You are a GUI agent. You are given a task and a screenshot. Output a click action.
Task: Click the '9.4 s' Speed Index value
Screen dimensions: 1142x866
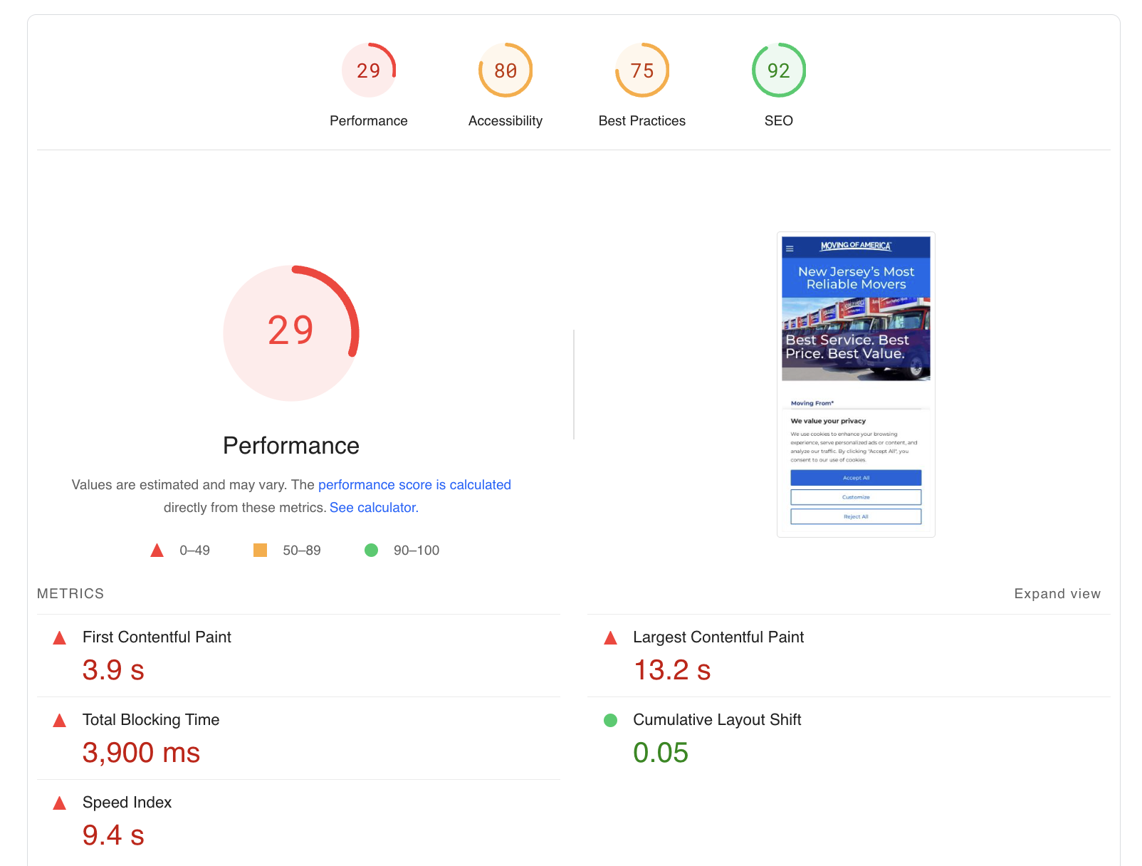[113, 835]
